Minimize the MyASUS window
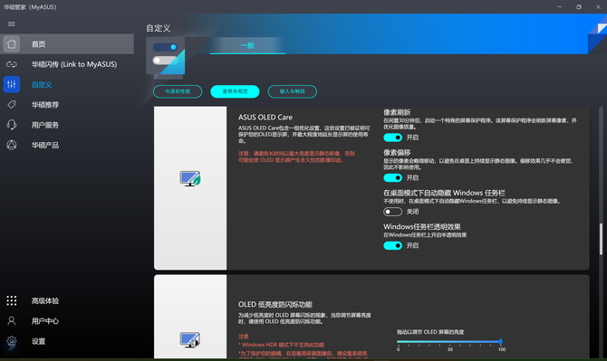This screenshot has height=361, width=607. click(559, 7)
